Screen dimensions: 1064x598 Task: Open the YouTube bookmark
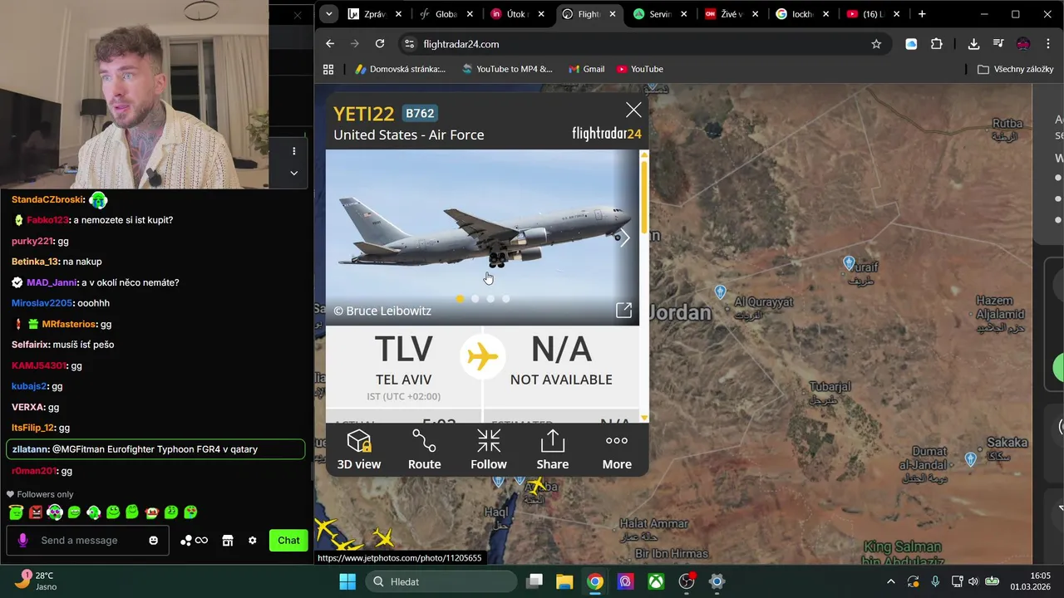[x=639, y=69]
